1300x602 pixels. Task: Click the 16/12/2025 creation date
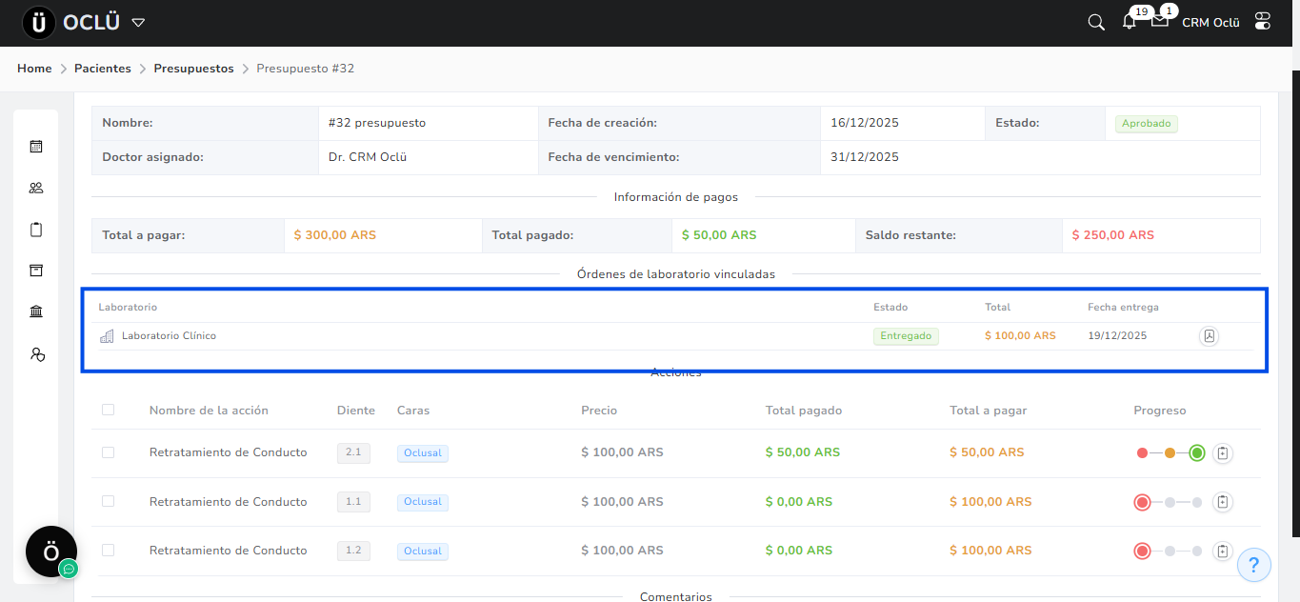tap(865, 123)
